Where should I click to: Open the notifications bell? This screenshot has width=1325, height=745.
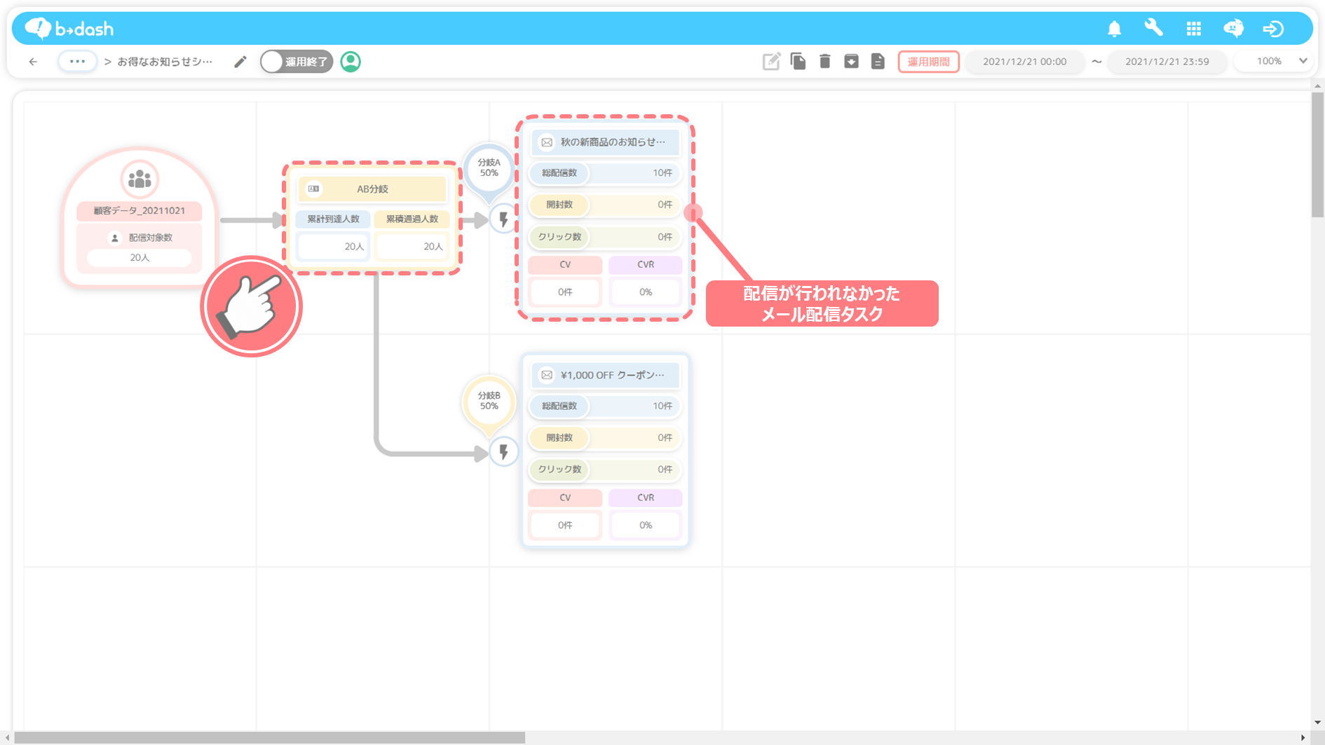1114,29
